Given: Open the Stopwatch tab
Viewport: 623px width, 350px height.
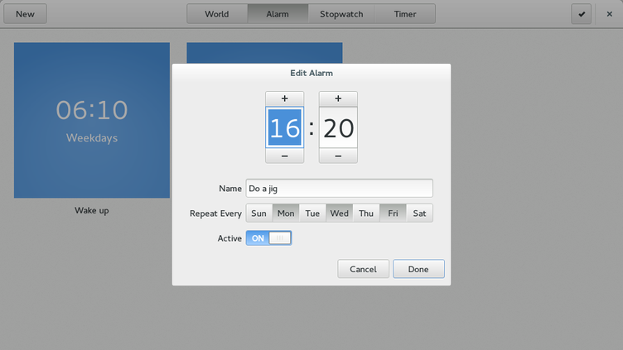Looking at the screenshot, I should click(x=341, y=14).
